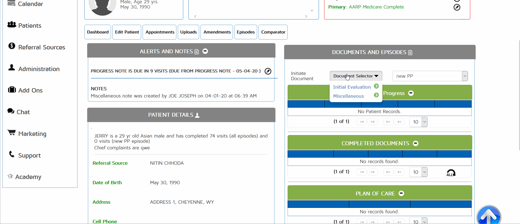
Task: Open Marketing via the cart icon
Action: (x=12, y=133)
